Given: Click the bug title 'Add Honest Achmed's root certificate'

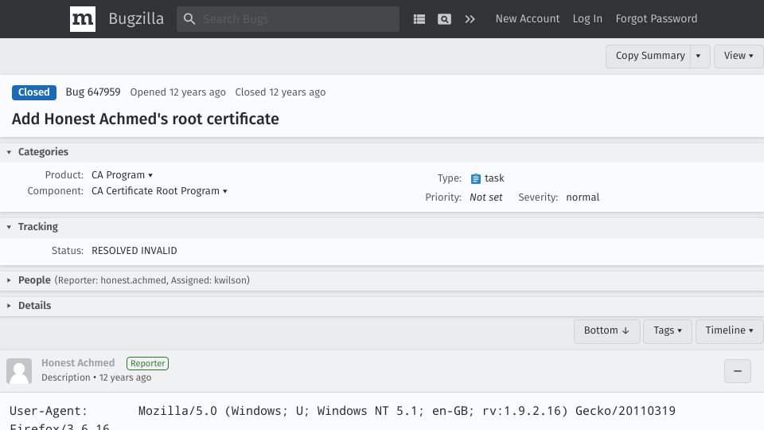Looking at the screenshot, I should point(145,119).
